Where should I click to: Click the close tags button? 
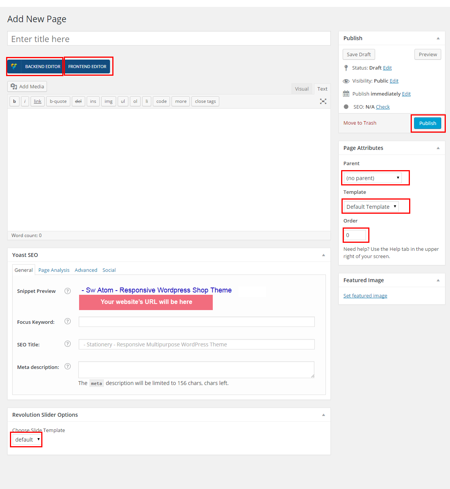click(x=206, y=101)
